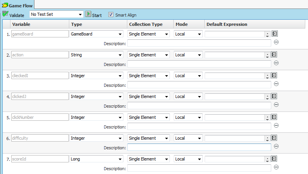The width and height of the screenshot is (308, 174).
Task: Open the No Test Set dropdown
Action: tap(56, 14)
